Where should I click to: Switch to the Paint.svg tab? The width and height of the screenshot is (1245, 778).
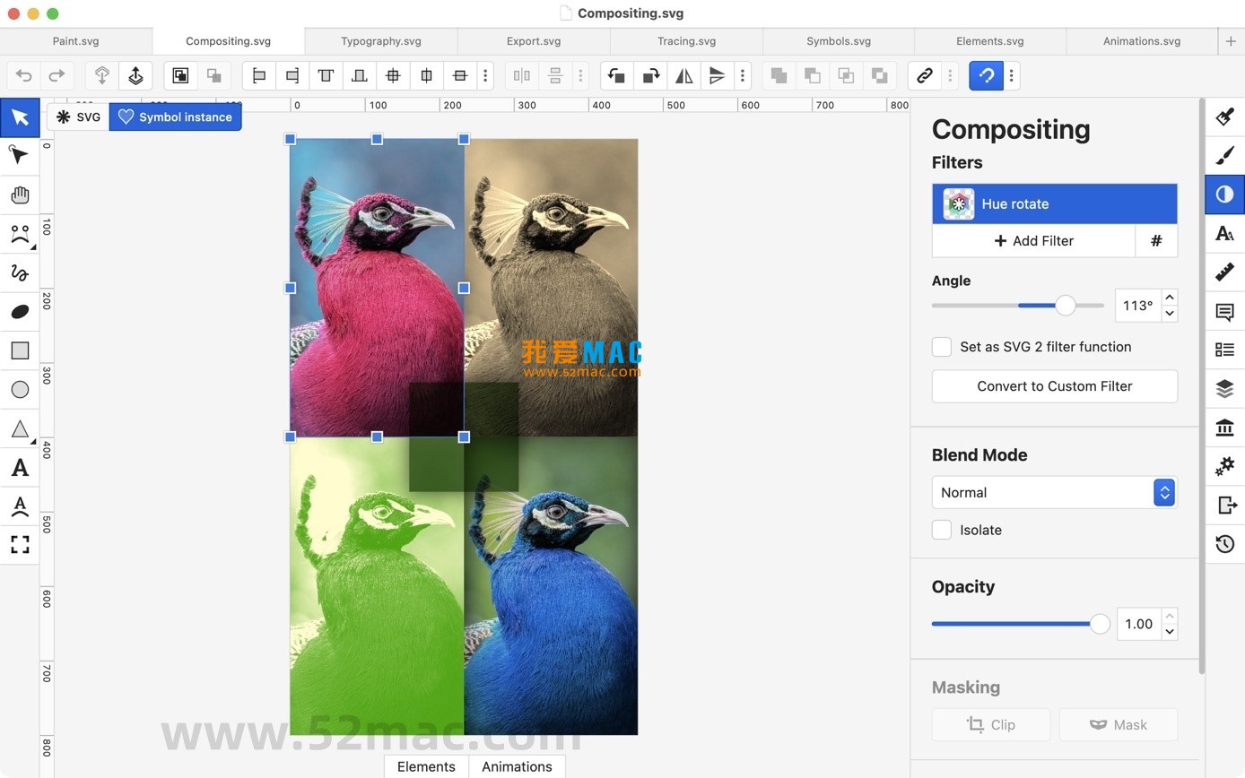76,41
